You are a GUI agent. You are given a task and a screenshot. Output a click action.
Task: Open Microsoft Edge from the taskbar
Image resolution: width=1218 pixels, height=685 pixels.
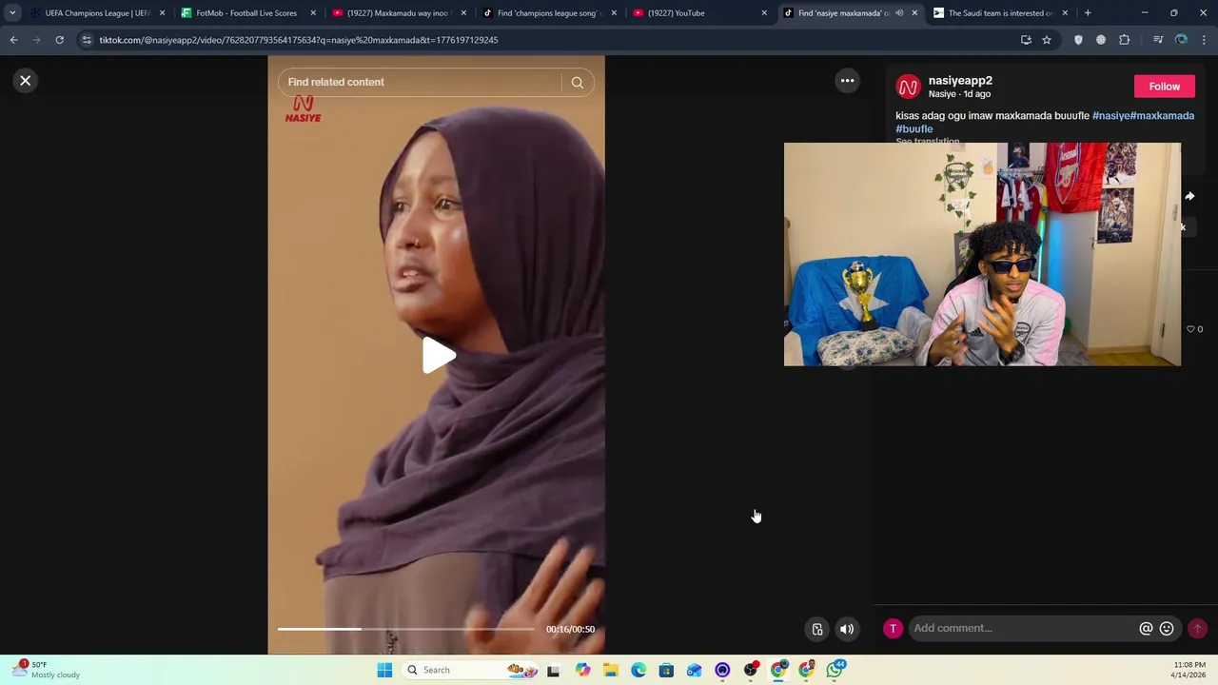click(638, 670)
